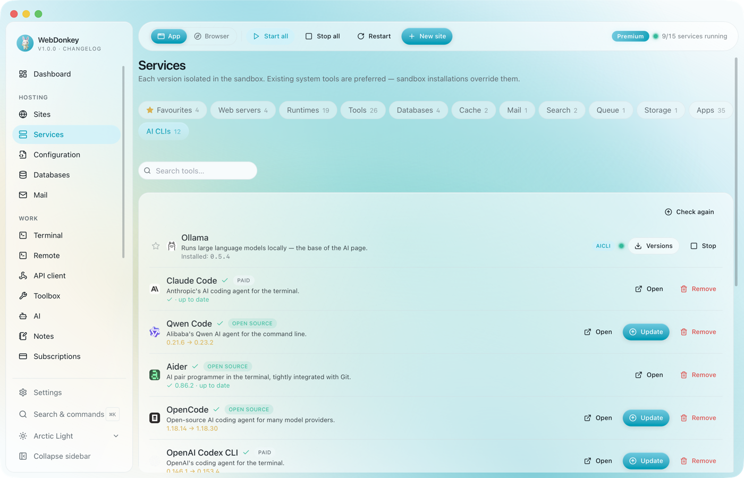The height and width of the screenshot is (478, 744).
Task: Favourite Ollama with the star icon
Action: tap(156, 246)
